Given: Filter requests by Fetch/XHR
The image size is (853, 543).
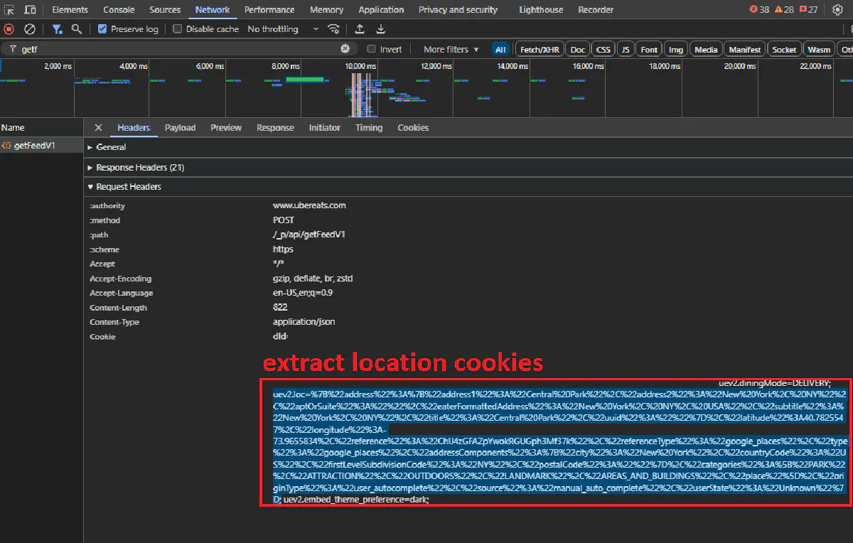Looking at the screenshot, I should [x=540, y=49].
